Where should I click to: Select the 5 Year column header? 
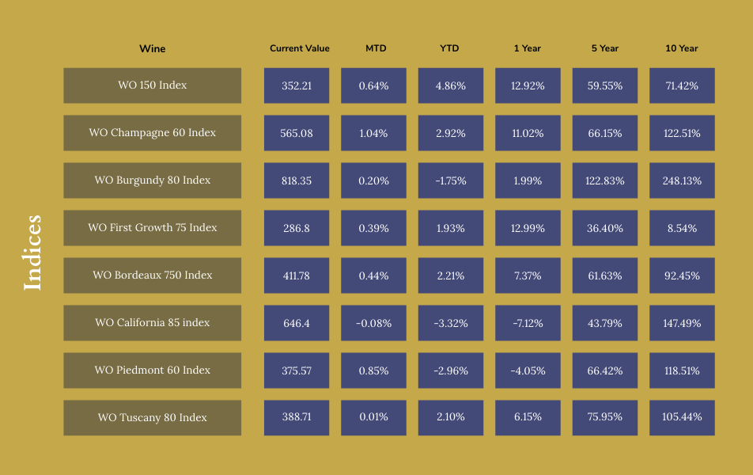pos(605,48)
